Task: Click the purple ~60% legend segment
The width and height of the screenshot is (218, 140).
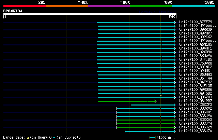Action: 109,6
